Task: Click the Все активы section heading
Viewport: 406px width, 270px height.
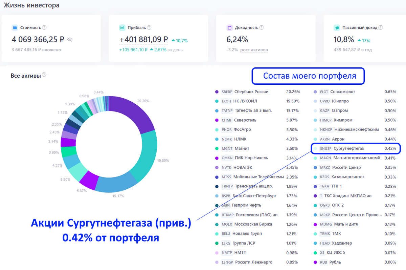Action: [26, 76]
